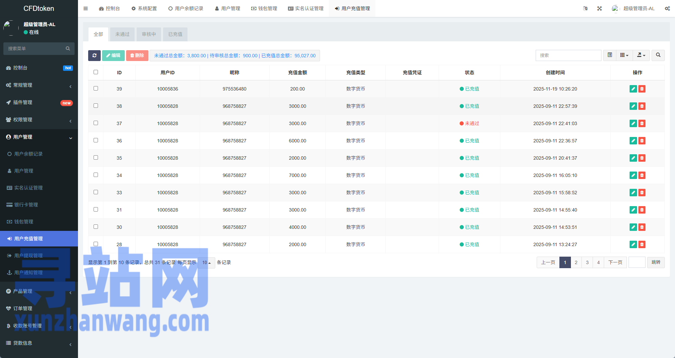Click the edit icon for record ID 39
The image size is (675, 358).
click(x=633, y=89)
